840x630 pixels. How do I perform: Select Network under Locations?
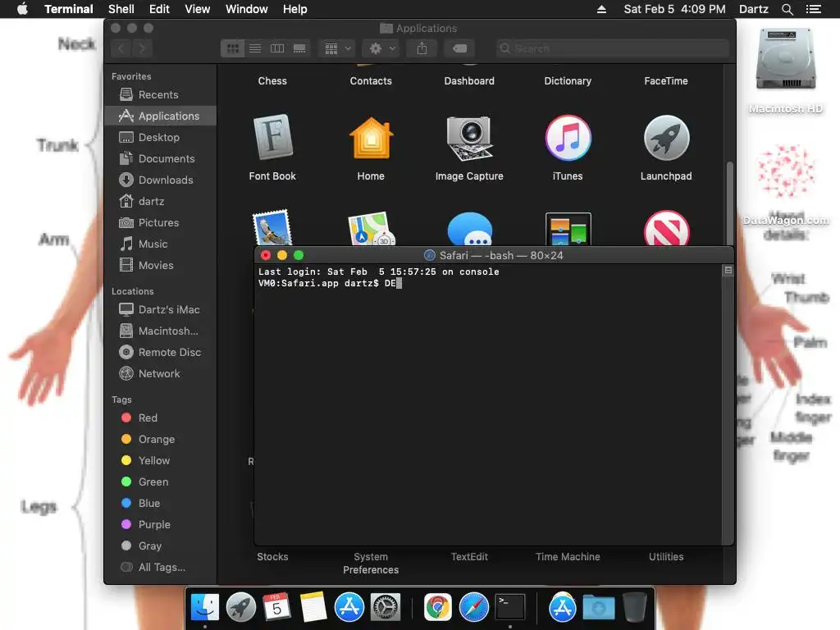coord(160,374)
